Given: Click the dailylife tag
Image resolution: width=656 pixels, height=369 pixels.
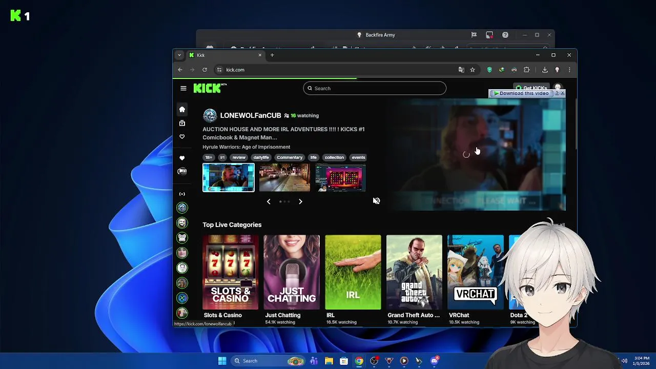Looking at the screenshot, I should pos(261,157).
